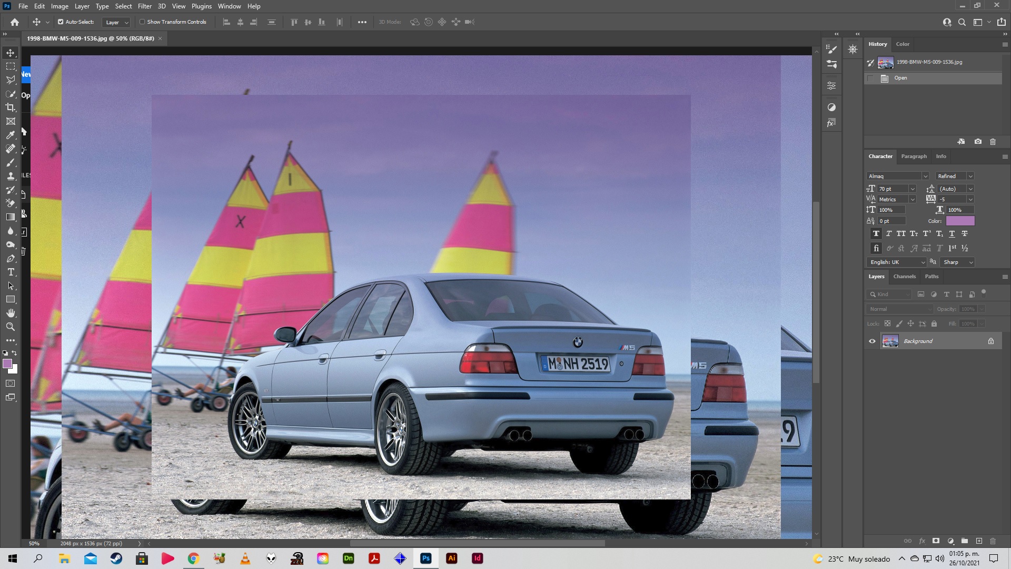The height and width of the screenshot is (569, 1011).
Task: Select the Zoom tool
Action: pos(11,327)
